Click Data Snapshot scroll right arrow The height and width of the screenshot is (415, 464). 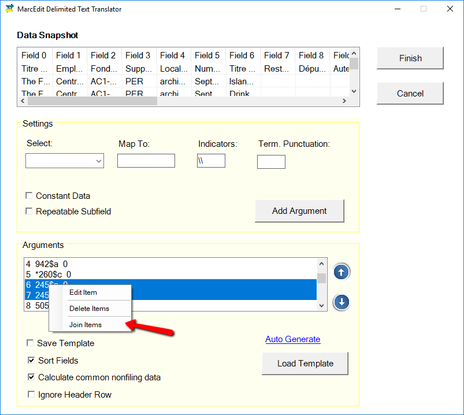[x=344, y=101]
